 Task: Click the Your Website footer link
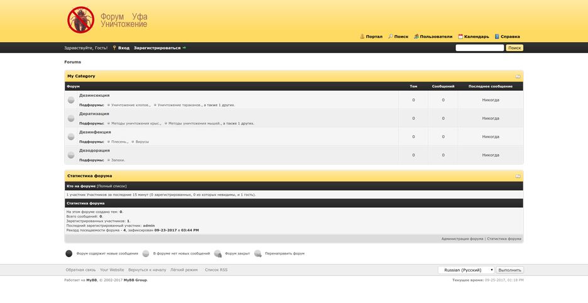point(112,270)
